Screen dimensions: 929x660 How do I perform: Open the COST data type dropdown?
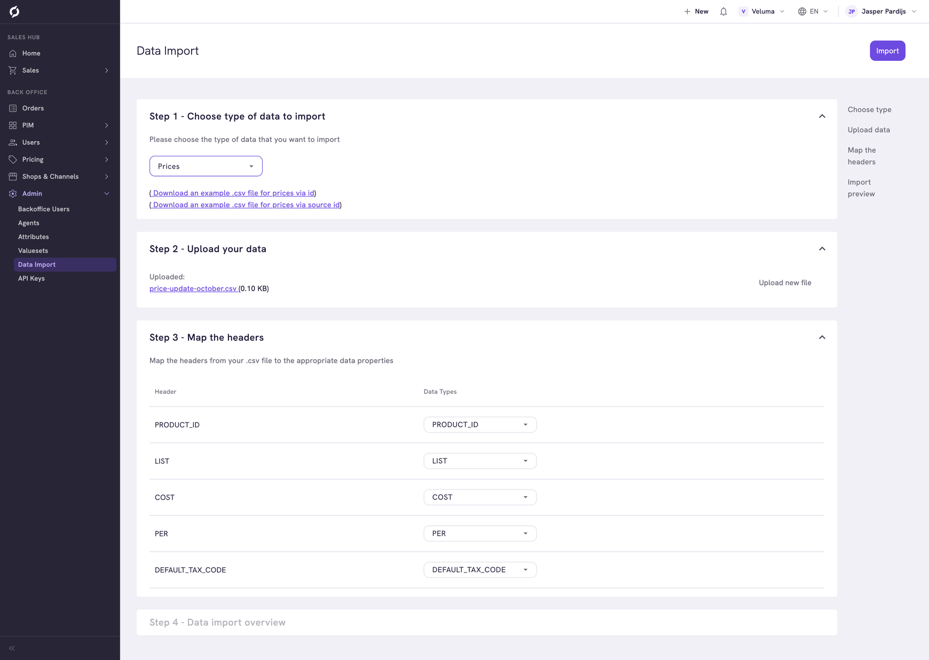[480, 497]
